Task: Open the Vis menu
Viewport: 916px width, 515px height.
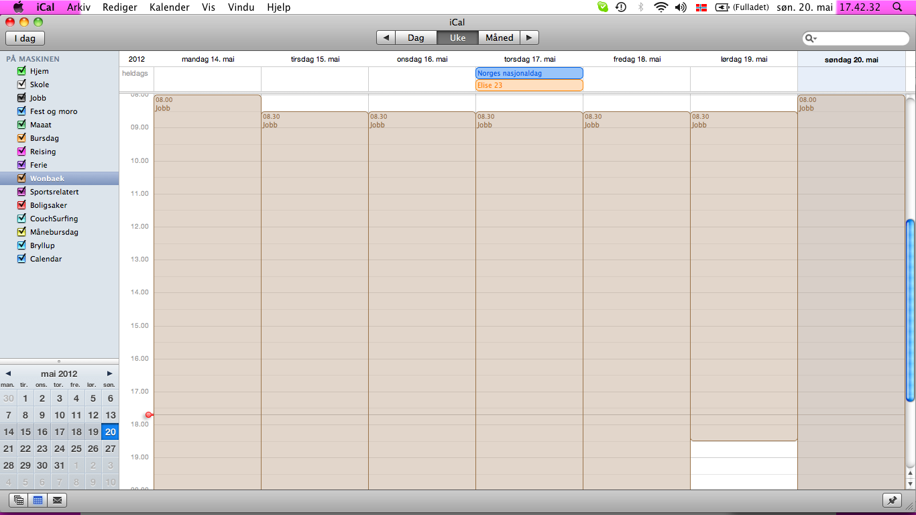Action: pyautogui.click(x=209, y=7)
